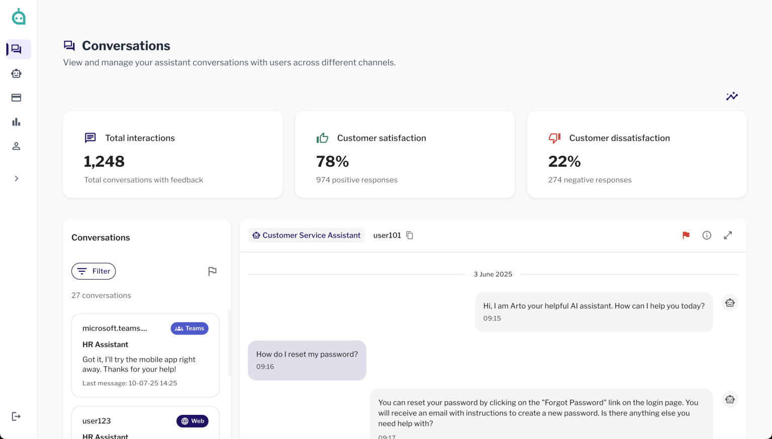Select the assistants robot icon in sidebar

click(16, 73)
